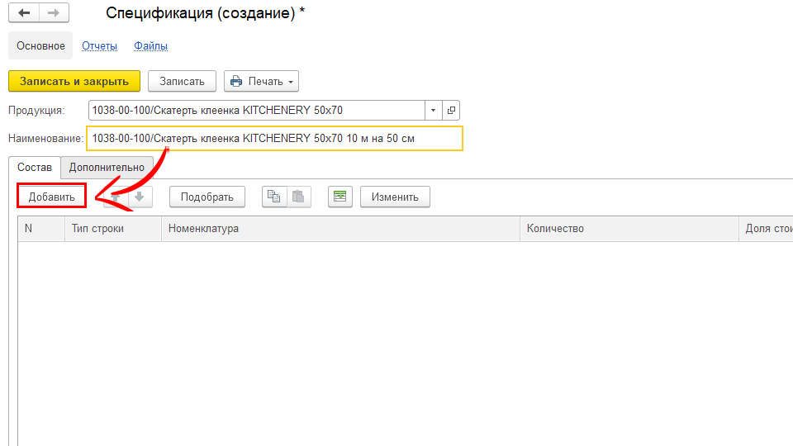Go to the Файлы link

pyautogui.click(x=151, y=46)
